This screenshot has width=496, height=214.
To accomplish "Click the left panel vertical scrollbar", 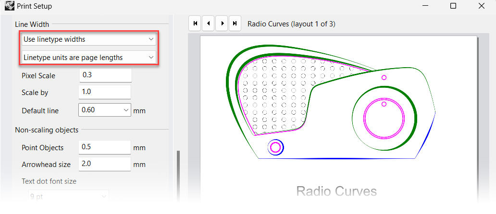I will [179, 173].
